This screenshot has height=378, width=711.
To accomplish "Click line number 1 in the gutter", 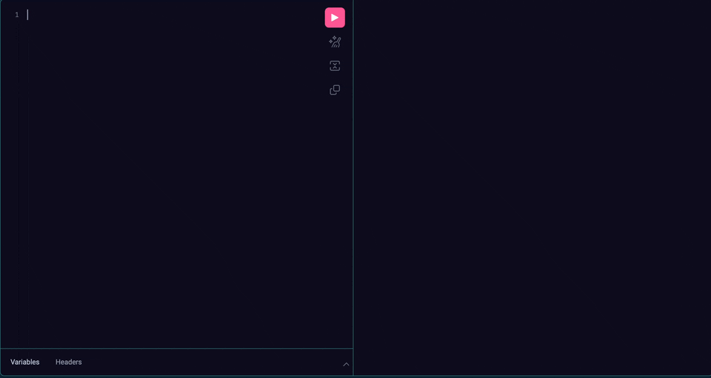I will (17, 15).
